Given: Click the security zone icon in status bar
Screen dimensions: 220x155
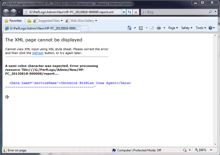Looking at the screenshot, I should [185, 150].
